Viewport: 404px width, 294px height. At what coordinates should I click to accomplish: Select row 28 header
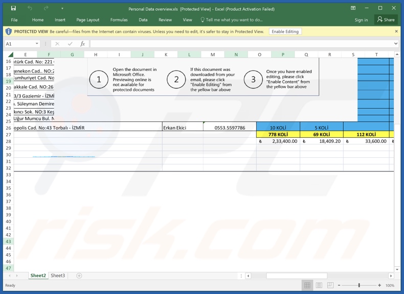[x=9, y=141]
